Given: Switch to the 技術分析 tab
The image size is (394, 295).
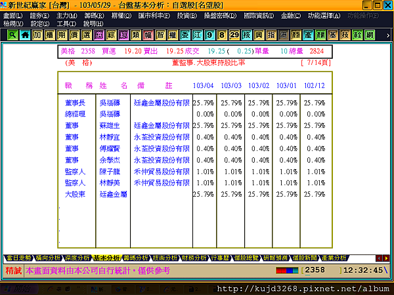Looking at the screenshot, I should tap(165, 258).
